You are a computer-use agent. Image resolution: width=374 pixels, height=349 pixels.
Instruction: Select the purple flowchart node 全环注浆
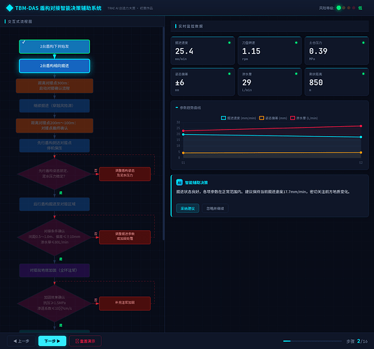[x=54, y=270]
